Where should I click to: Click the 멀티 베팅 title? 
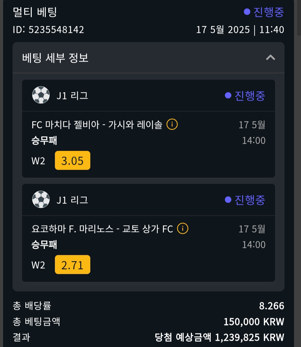point(35,12)
